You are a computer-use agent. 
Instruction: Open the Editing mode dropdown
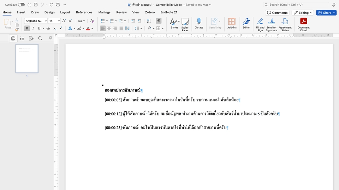pyautogui.click(x=303, y=13)
